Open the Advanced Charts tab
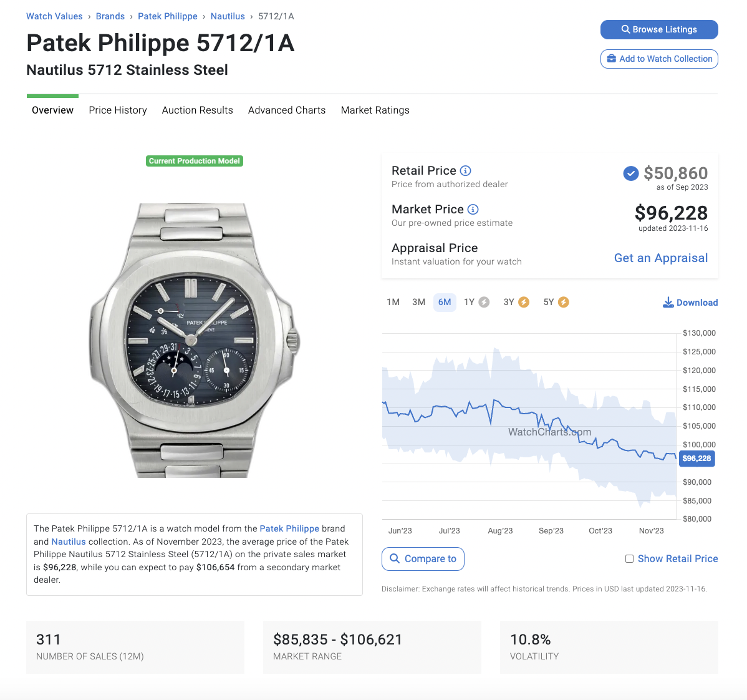This screenshot has height=700, width=747. click(287, 110)
